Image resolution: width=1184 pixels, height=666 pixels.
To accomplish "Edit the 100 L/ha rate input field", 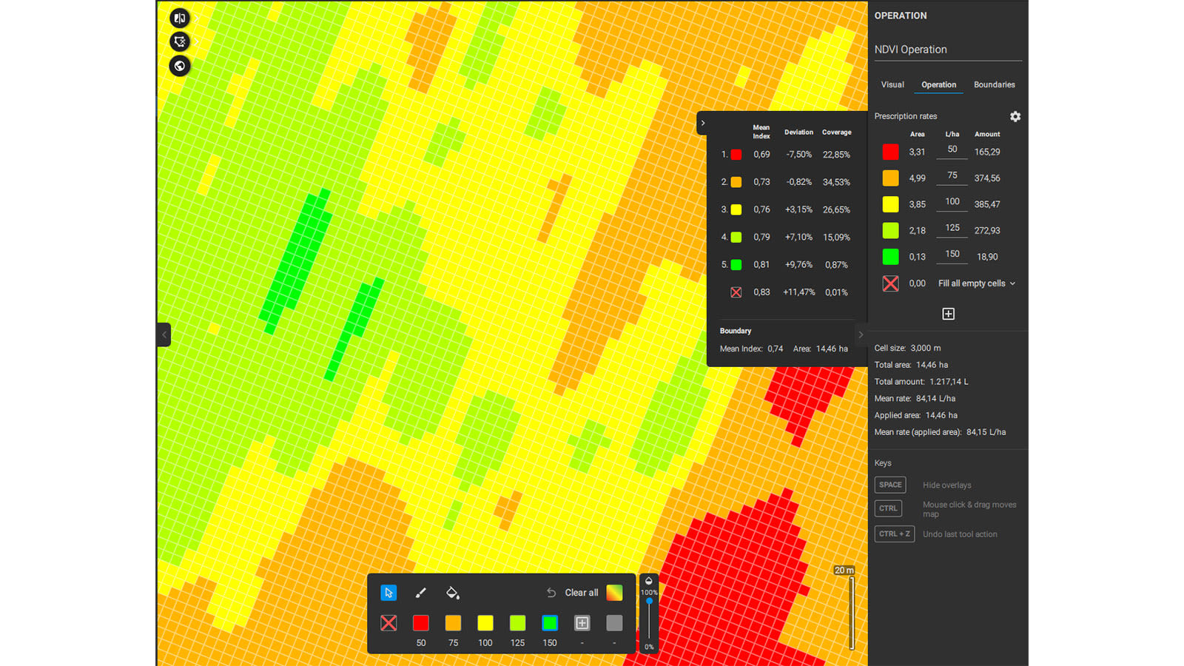I will 952,201.
